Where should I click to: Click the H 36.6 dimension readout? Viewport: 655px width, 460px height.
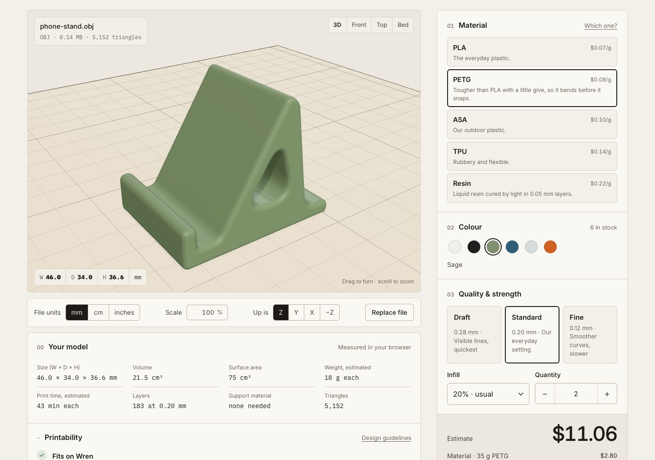pos(113,277)
